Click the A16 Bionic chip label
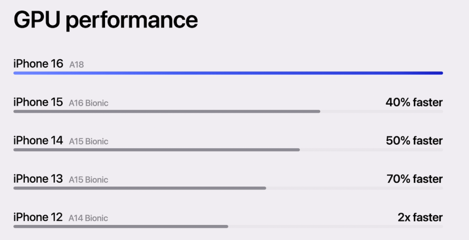This screenshot has width=469, height=240. click(89, 103)
